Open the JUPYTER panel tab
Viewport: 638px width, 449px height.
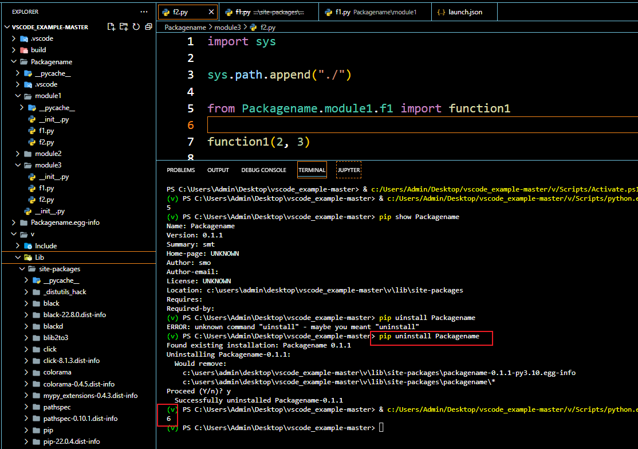(349, 170)
